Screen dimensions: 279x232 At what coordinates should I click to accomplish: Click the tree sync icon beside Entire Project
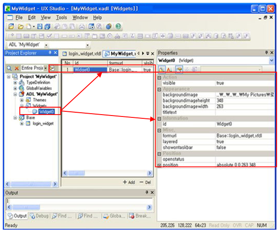(x=52, y=68)
